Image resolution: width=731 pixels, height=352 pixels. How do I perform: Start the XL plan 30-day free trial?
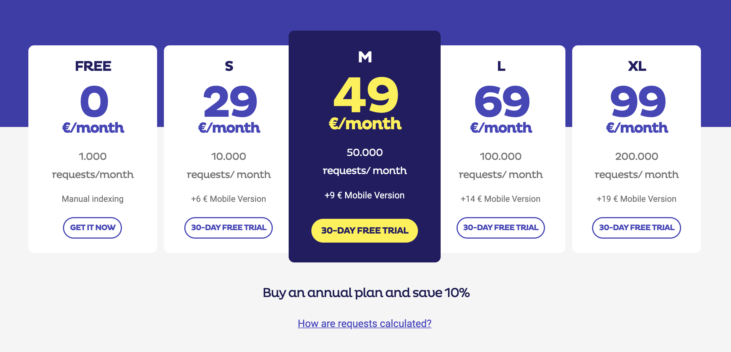coord(636,228)
